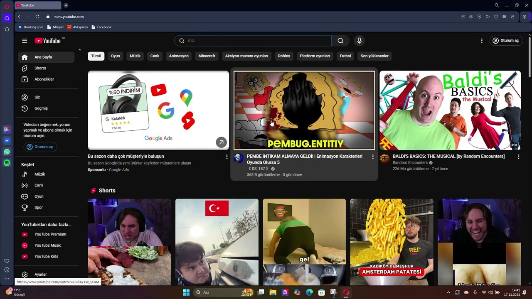This screenshot has width=532, height=299.
Task: Click the browser back arrow
Action: point(19,17)
